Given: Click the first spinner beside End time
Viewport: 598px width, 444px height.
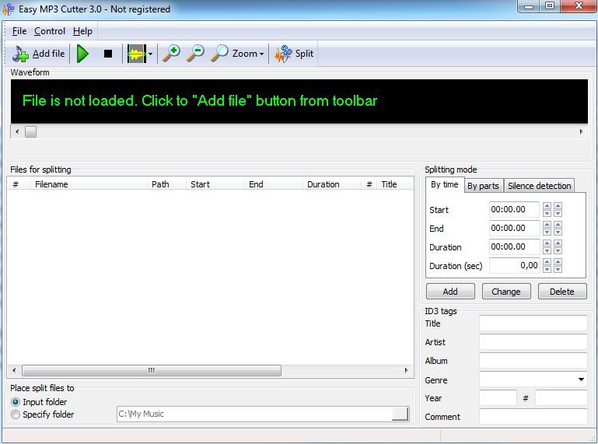Looking at the screenshot, I should [547, 228].
